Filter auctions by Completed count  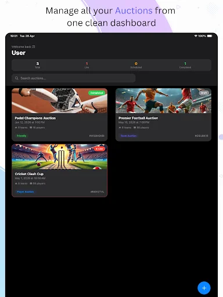coord(185,65)
